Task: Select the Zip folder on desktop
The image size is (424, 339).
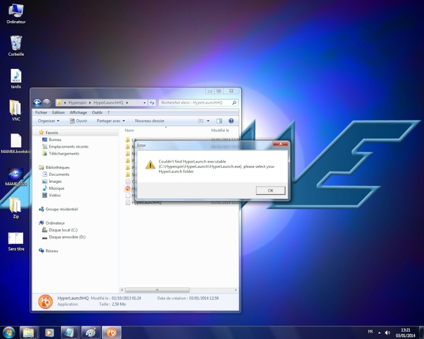Action: tap(16, 208)
